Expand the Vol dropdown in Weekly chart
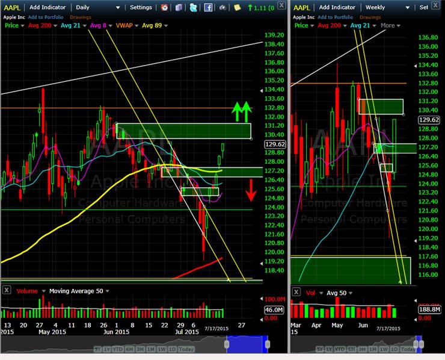The width and height of the screenshot is (445, 360). coord(321,293)
